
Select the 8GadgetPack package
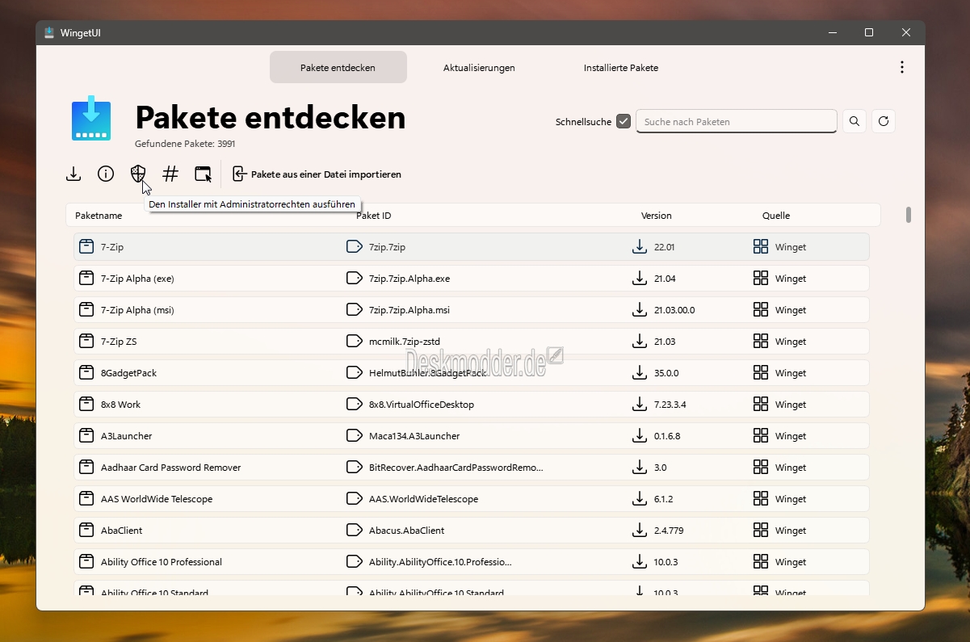tap(472, 373)
